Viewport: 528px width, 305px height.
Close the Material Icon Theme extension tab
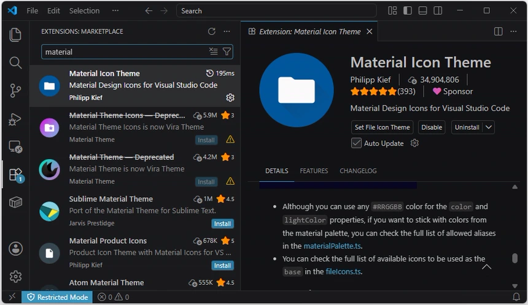tap(370, 31)
